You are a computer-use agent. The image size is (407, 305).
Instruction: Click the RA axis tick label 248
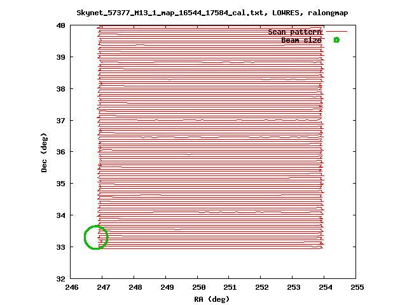(135, 287)
